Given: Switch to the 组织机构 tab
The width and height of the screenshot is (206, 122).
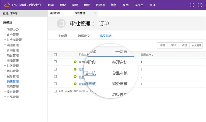Looking at the screenshot, I should [55, 13].
